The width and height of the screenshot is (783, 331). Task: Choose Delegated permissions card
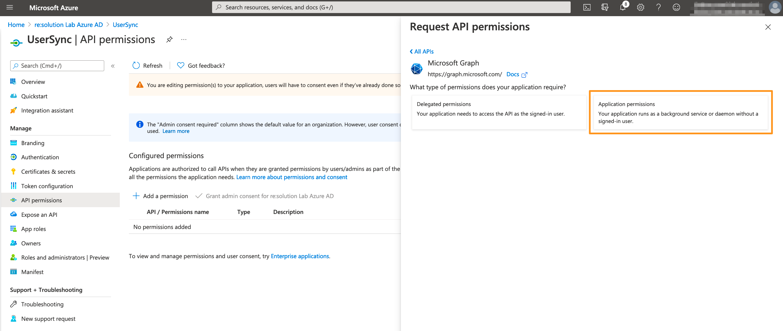499,112
